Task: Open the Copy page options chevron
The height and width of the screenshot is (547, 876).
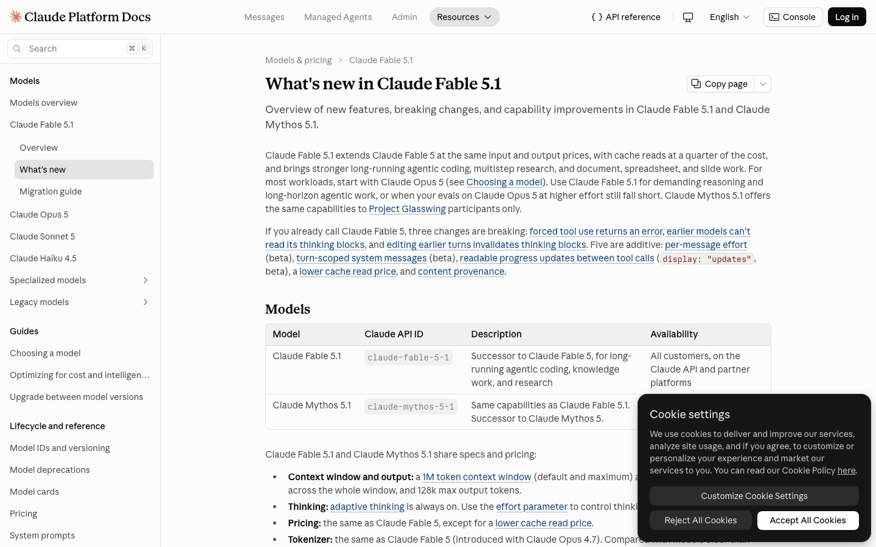Action: (x=763, y=84)
